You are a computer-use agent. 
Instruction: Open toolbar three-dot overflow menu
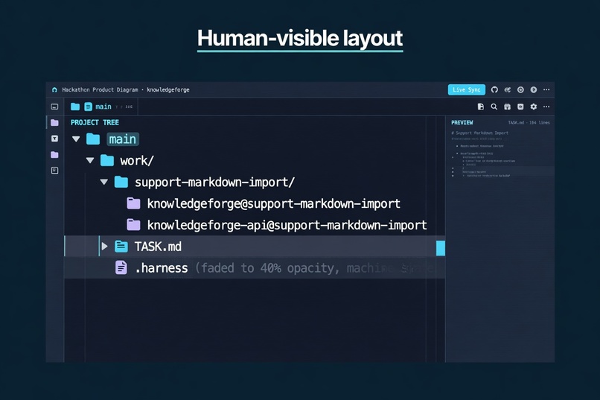pos(546,107)
